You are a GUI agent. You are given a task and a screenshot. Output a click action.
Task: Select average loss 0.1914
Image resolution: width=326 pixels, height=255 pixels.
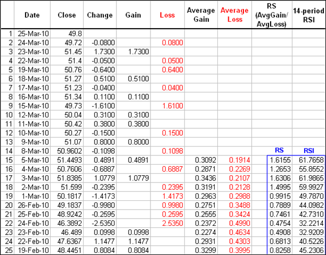coord(239,160)
